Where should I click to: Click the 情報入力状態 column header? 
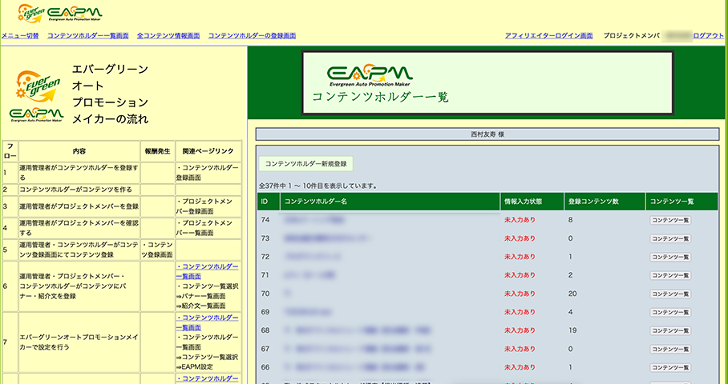click(x=524, y=201)
